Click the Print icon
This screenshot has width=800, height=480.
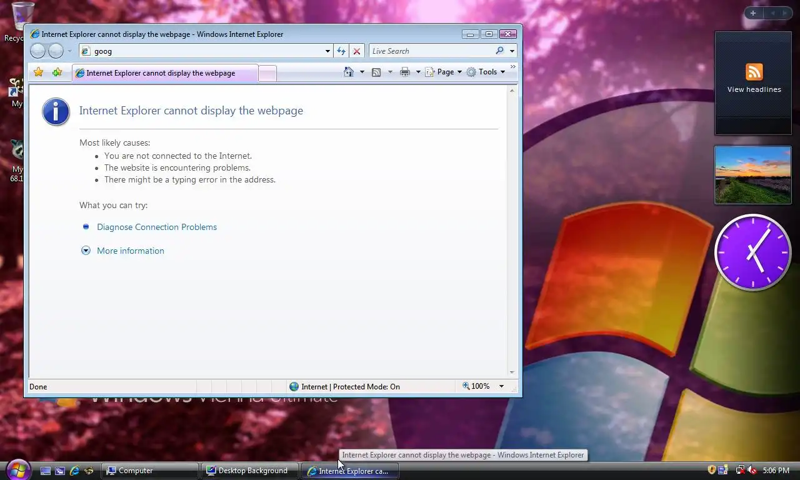[405, 72]
